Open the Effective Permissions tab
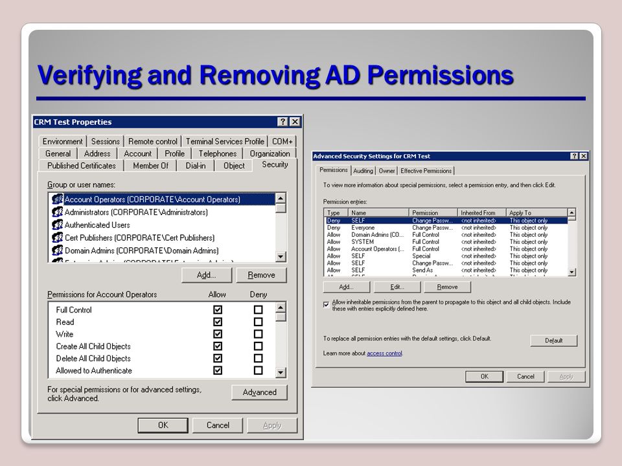622x466 pixels. (x=426, y=171)
